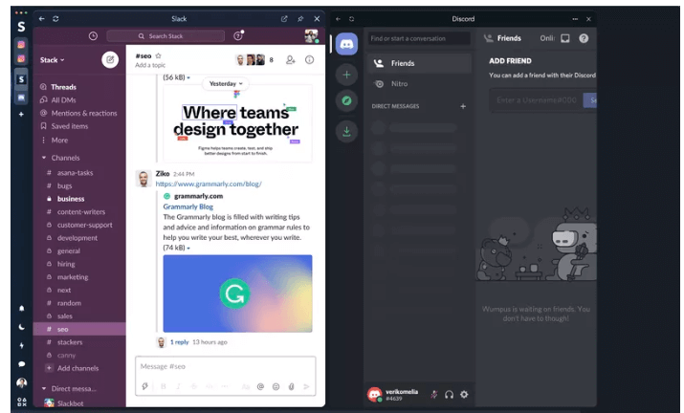Image resolution: width=684 pixels, height=413 pixels.
Task: Open the Grammarly logo image preview
Action: click(236, 293)
